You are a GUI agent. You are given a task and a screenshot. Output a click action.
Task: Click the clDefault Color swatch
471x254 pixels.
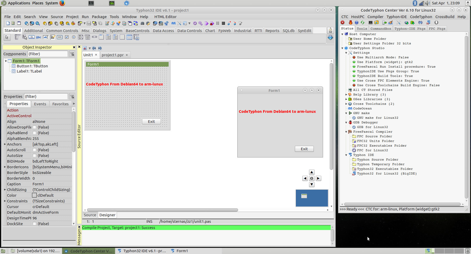(x=34, y=195)
